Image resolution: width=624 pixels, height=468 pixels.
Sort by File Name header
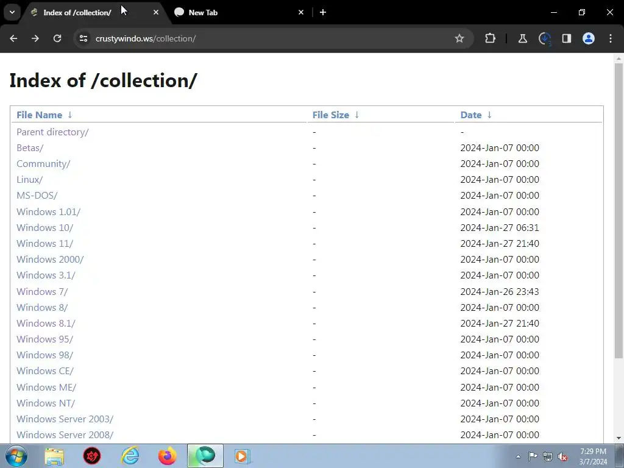[40, 115]
